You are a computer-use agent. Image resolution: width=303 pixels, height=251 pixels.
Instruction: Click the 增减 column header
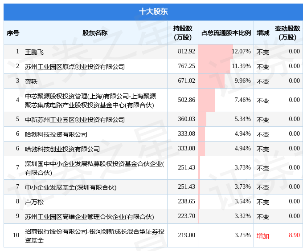(263, 33)
